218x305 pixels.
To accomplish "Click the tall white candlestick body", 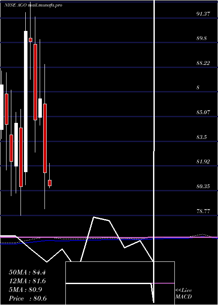I will coord(26,102).
